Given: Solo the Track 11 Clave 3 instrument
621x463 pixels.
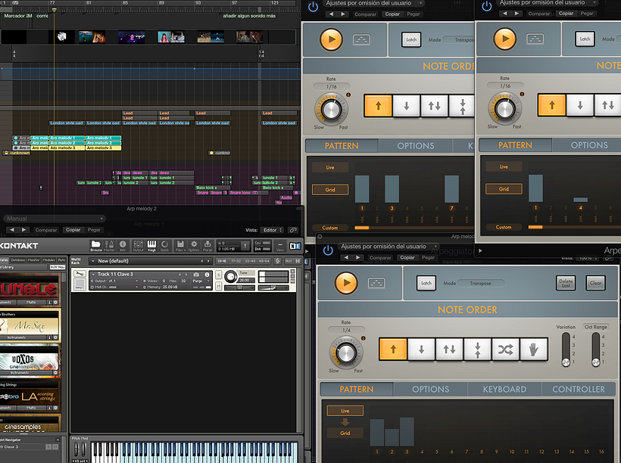Looking at the screenshot, I should pos(219,275).
